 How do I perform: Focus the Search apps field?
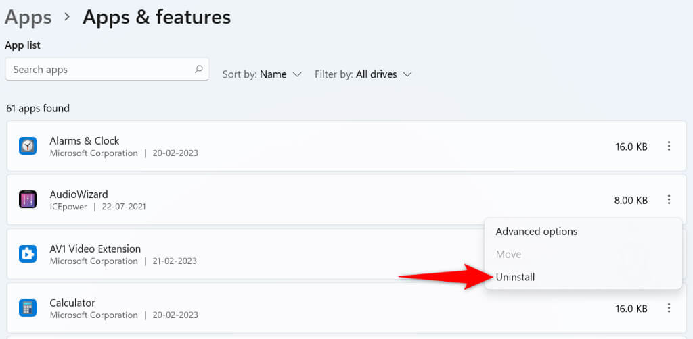click(x=102, y=69)
